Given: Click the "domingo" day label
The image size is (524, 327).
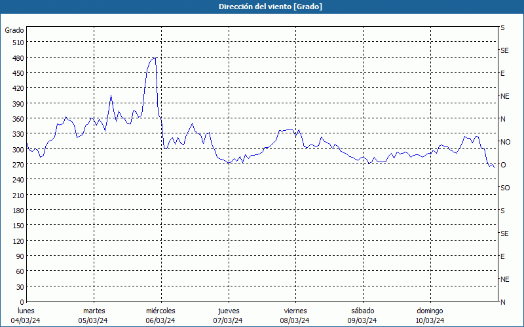Looking at the screenshot, I should click(x=430, y=311).
